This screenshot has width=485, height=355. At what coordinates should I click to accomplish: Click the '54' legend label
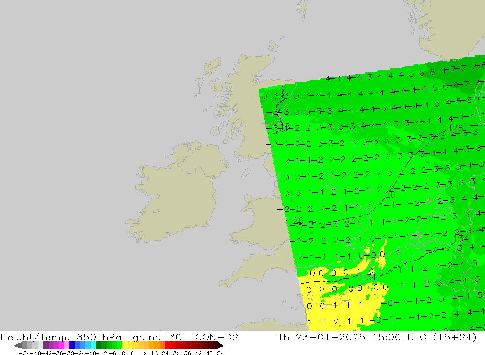(220, 353)
